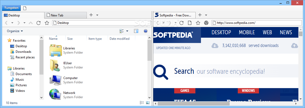This screenshot has width=305, height=108.
Task: Open the Organize dropdown menu
Action: point(15,31)
